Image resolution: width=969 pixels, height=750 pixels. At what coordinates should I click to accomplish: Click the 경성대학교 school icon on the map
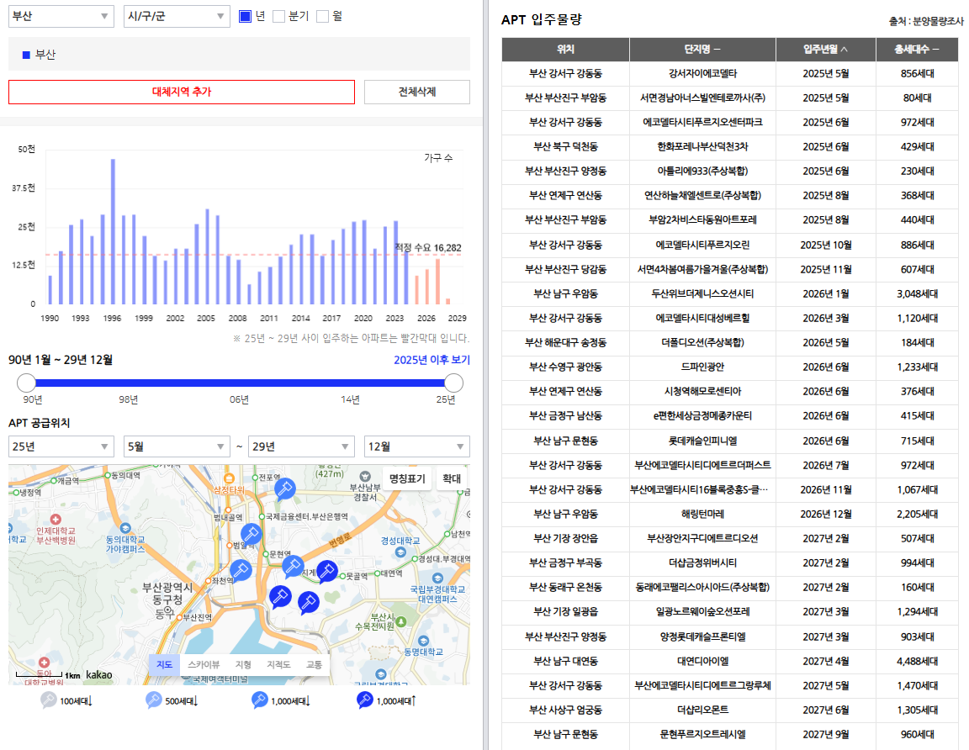[400, 552]
